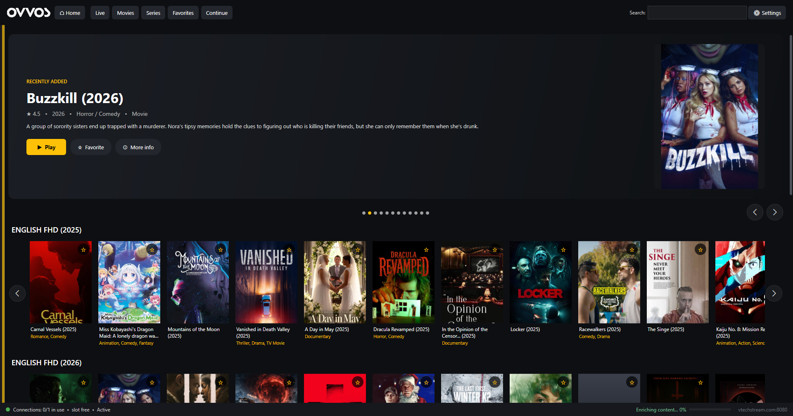Screen dimensions: 793x416
Task: Click the enriching content progress bar
Action: click(710, 410)
